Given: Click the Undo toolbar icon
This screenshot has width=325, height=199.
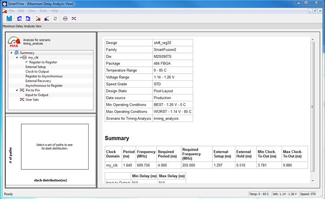Looking at the screenshot, I should pos(19,18).
